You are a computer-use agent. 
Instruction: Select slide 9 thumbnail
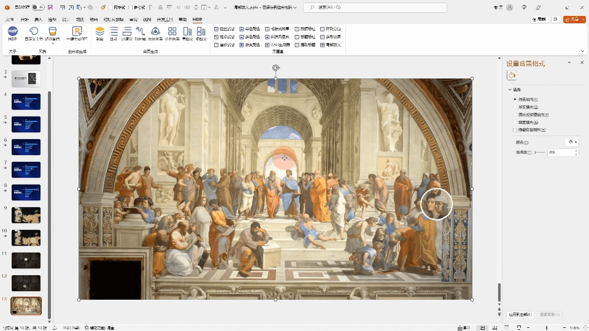26,215
